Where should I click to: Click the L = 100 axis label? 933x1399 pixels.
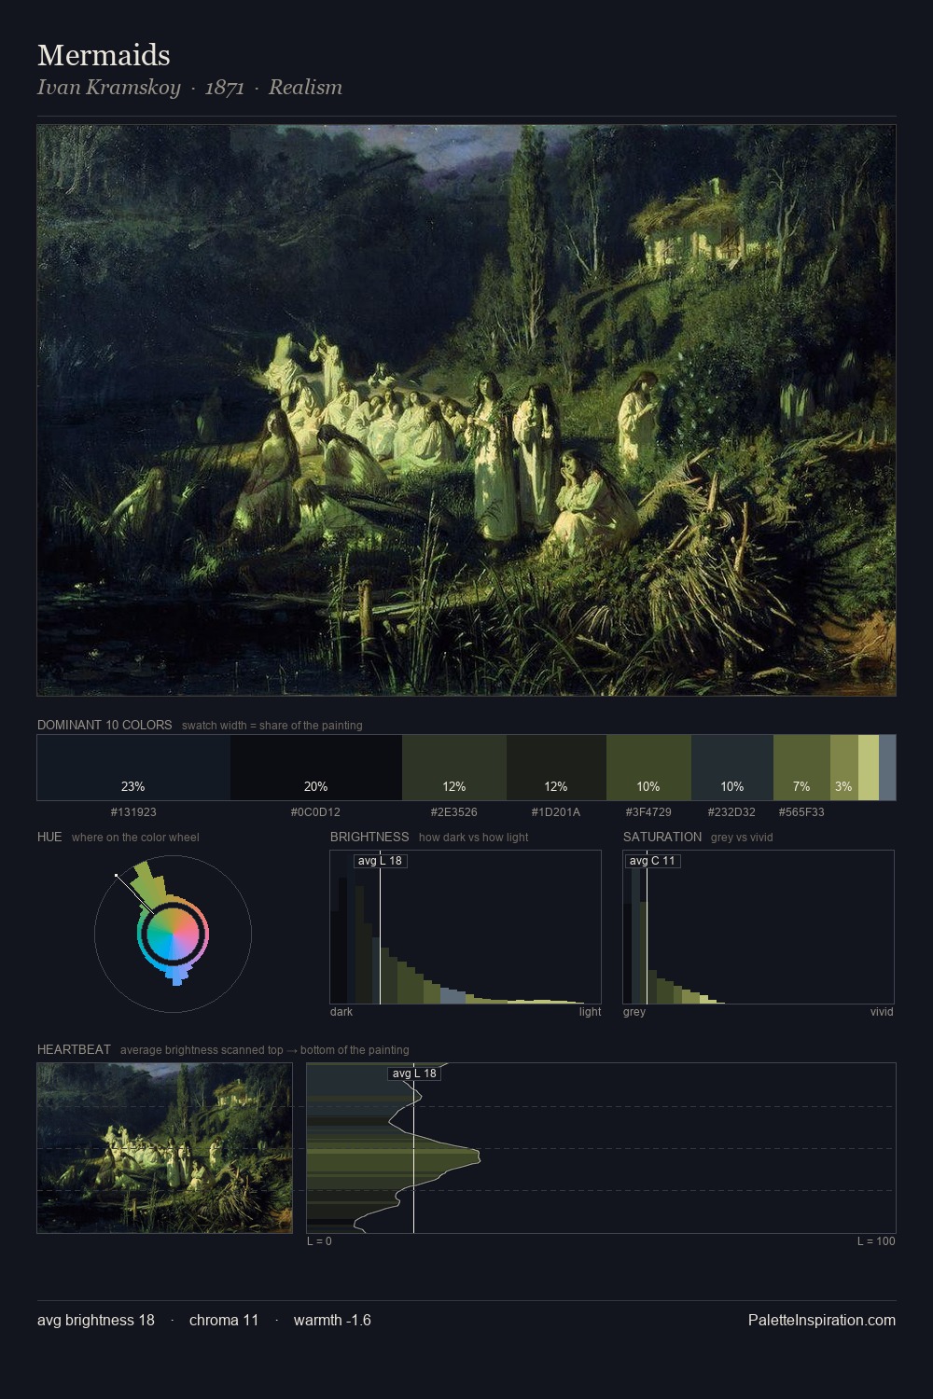coord(876,1241)
